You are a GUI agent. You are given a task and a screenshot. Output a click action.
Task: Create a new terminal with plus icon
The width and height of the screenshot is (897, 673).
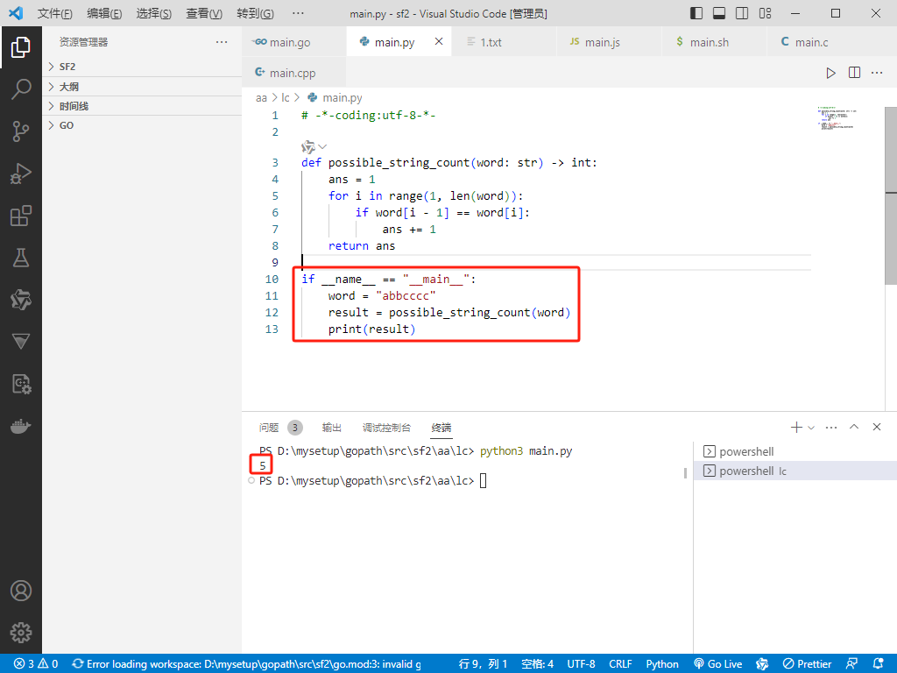(x=795, y=427)
